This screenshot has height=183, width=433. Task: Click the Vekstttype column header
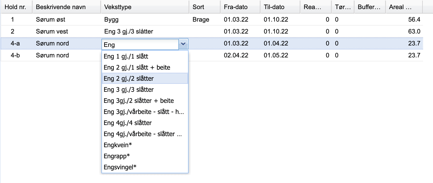(145, 7)
